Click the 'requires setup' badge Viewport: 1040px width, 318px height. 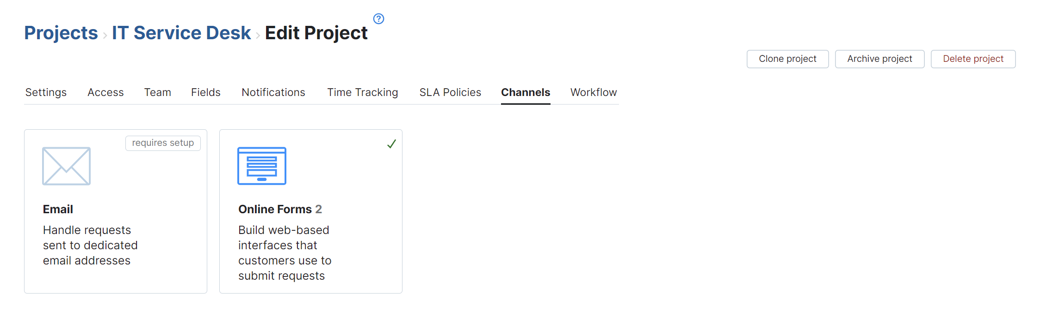tap(163, 143)
